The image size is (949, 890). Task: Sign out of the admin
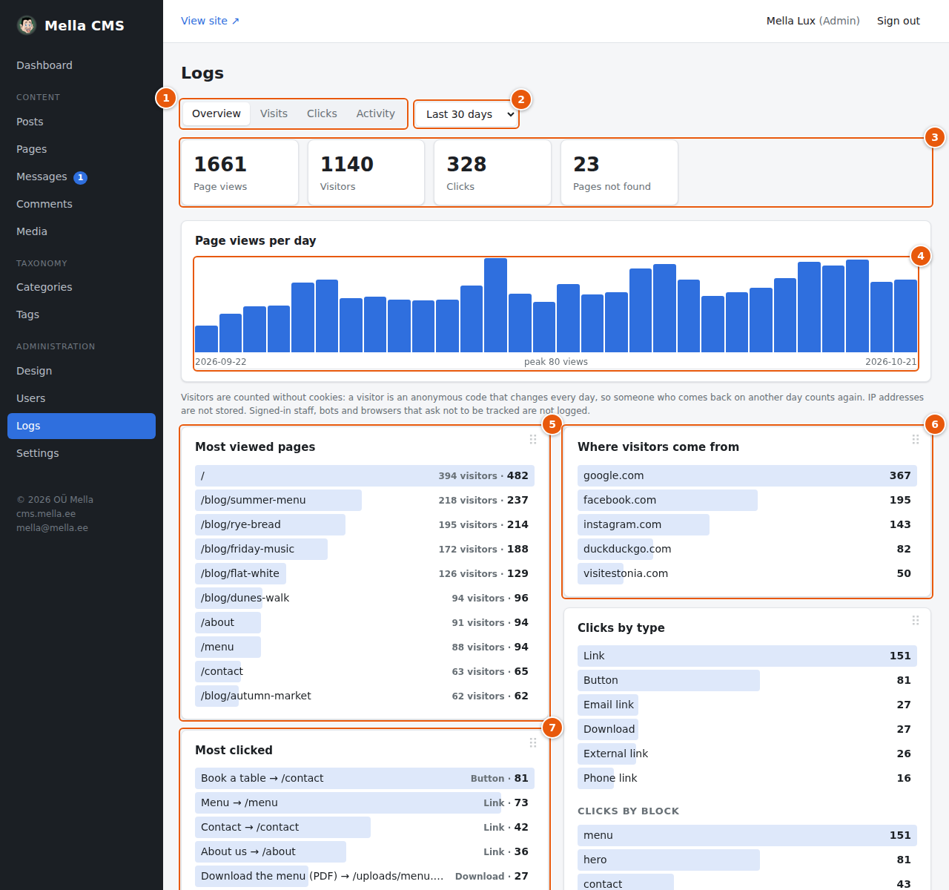tap(898, 21)
